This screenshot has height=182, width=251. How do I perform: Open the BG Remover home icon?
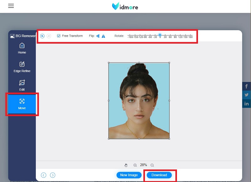click(12, 35)
